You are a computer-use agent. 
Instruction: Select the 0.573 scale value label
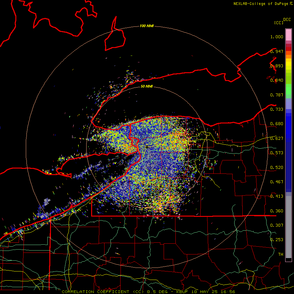click(x=277, y=153)
